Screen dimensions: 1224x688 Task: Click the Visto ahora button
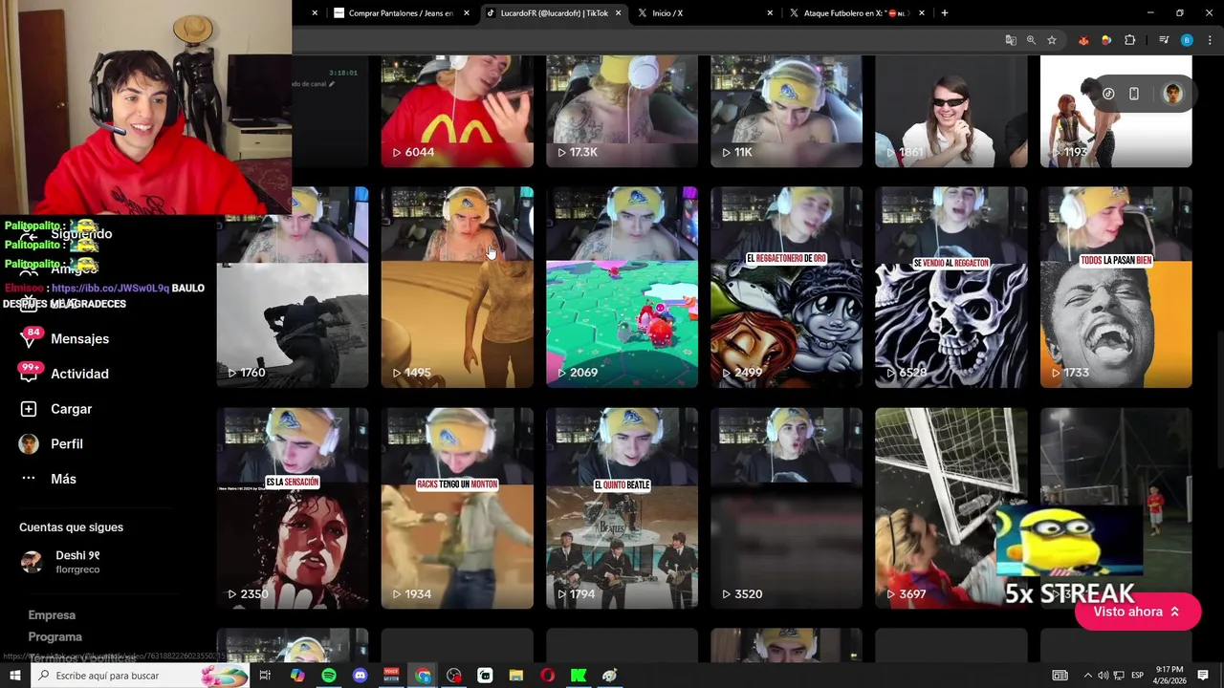pyautogui.click(x=1137, y=612)
